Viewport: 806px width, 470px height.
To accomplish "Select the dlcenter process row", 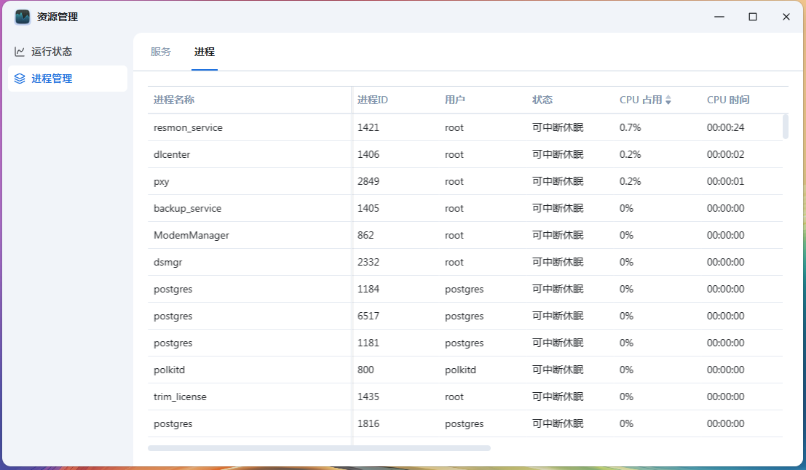I will click(x=172, y=154).
